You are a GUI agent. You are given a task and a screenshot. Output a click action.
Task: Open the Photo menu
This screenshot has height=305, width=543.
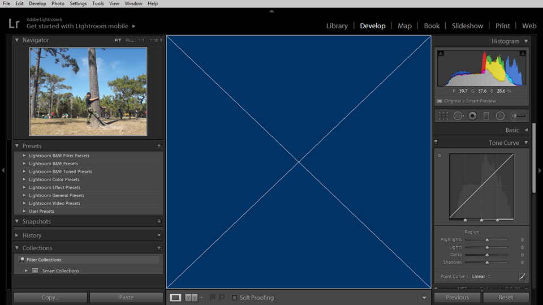click(x=58, y=3)
